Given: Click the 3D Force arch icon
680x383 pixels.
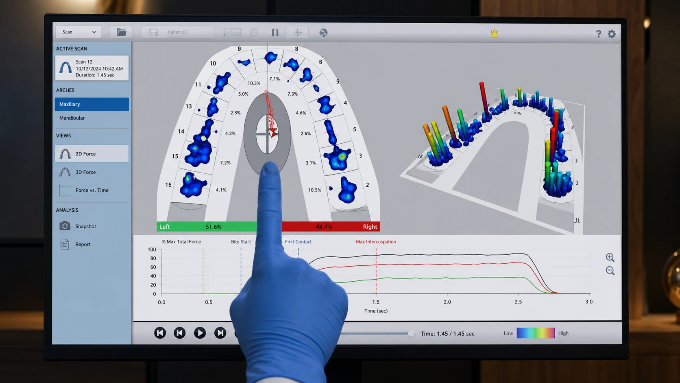Looking at the screenshot, I should [65, 172].
